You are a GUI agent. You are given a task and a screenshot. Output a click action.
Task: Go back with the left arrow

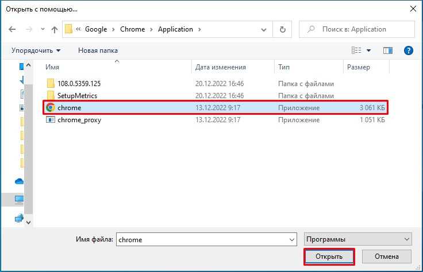coord(12,29)
